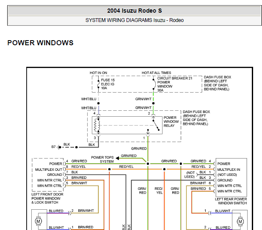Screen dimensions: 262x230
Task: Click 'POWER' in the left rear window switch
Action: point(223,164)
